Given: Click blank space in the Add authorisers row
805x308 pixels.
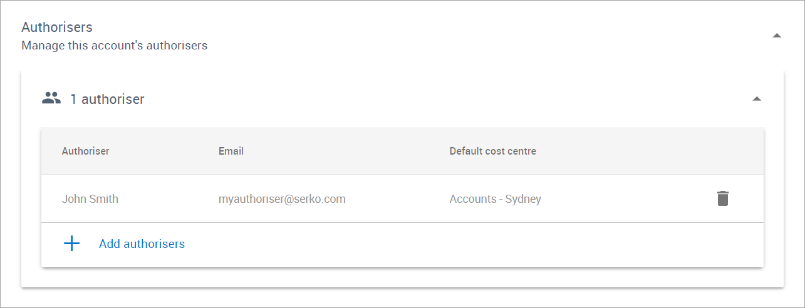Looking at the screenshot, I should 470,244.
